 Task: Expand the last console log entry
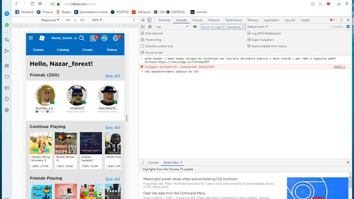(142, 71)
